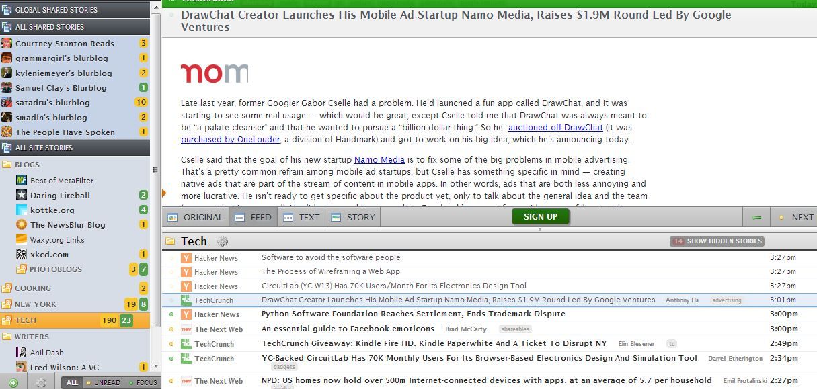
Task: Open the 'auctioned off DrawChat' link
Action: point(555,128)
